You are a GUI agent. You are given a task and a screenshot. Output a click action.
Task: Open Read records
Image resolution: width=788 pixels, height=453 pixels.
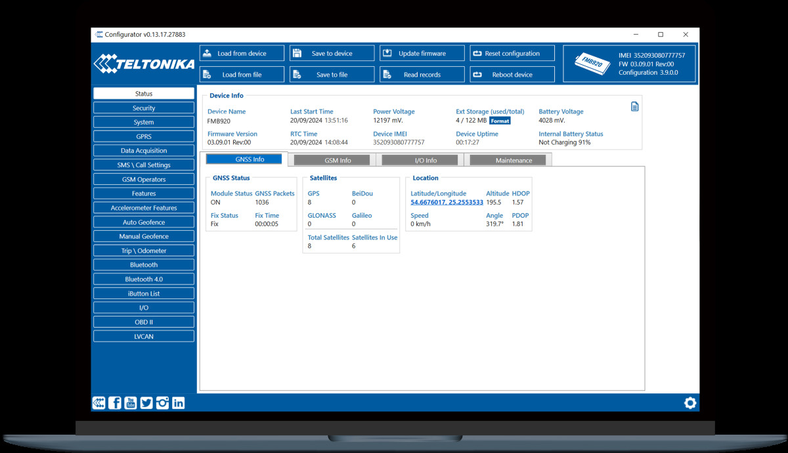422,74
